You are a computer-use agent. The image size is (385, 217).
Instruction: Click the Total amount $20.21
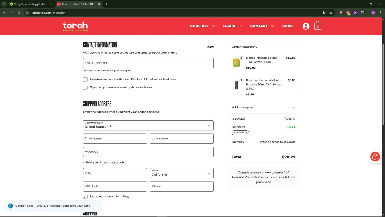[x=288, y=157]
